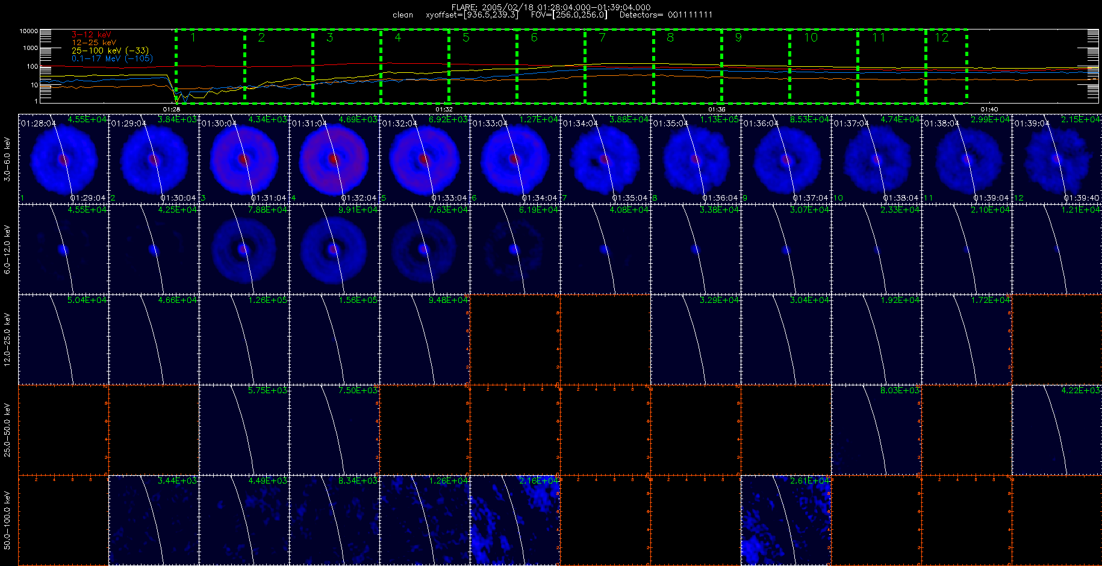Viewport: 1102px width, 566px height.
Task: Click the '6.0-12.0 keV' row label
Action: [7, 249]
